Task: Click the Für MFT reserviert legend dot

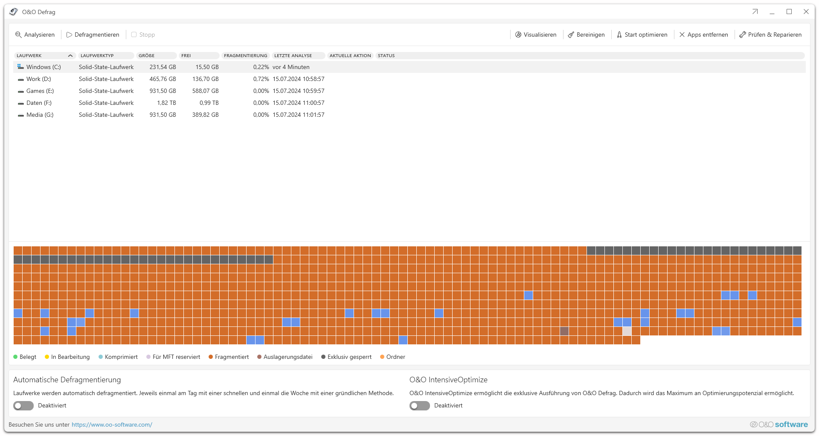Action: coord(148,357)
